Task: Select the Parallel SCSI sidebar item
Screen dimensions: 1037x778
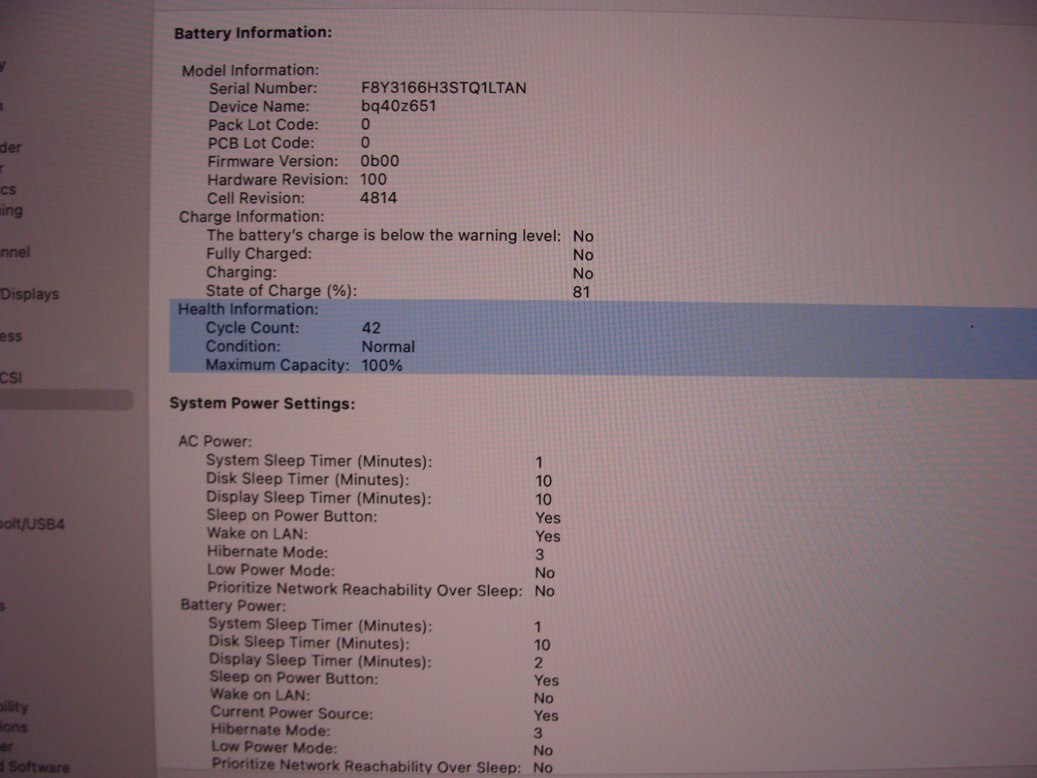Action: click(x=11, y=377)
